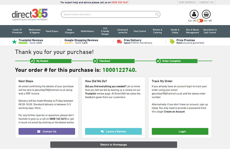Click the green Price Promise tag icon
Screen dimensions: 230x149
(172, 42)
